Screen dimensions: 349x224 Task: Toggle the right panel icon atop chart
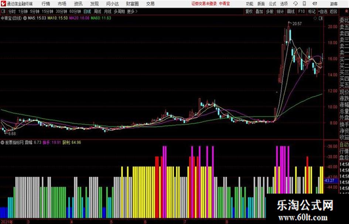pos(321,18)
